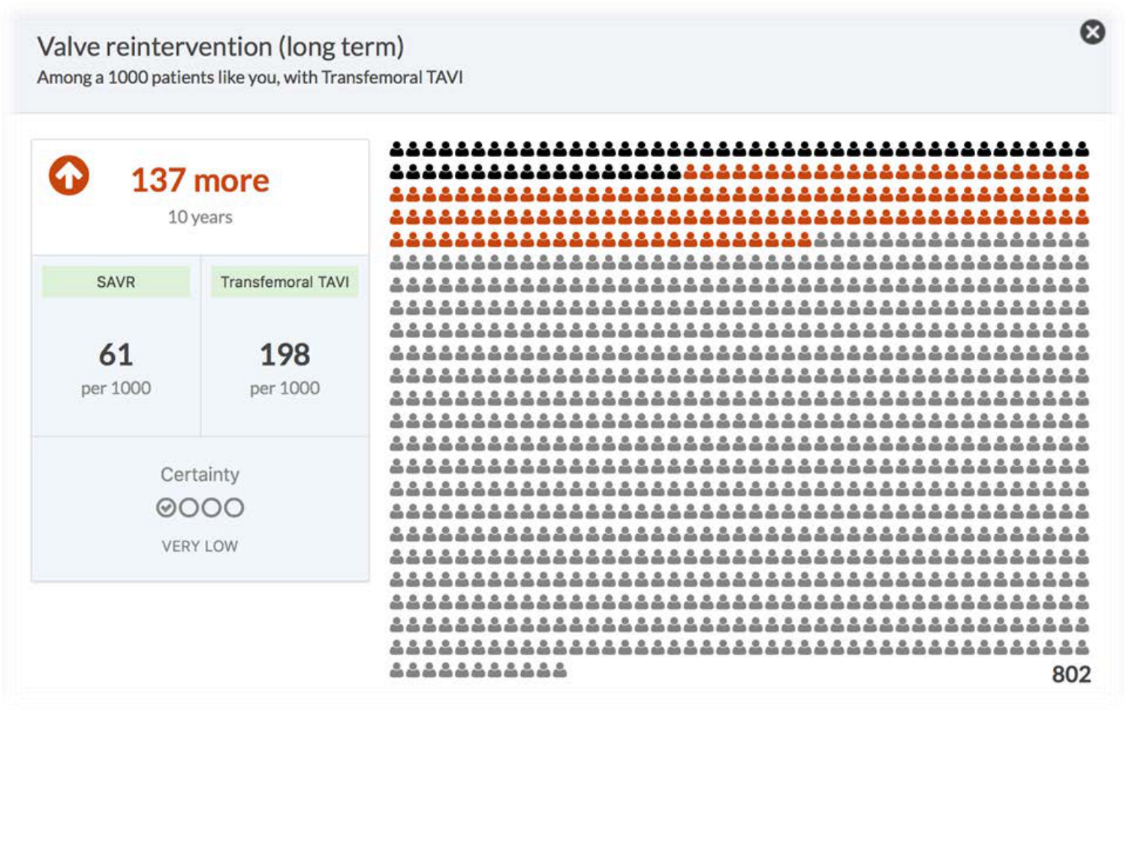Click the checked first certainty circle
This screenshot has height=845, width=1126.
click(166, 508)
